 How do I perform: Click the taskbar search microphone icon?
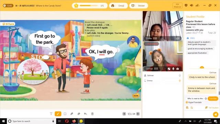[53, 121]
